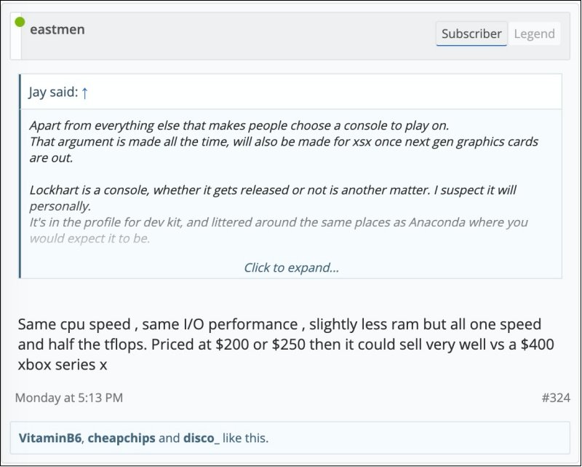This screenshot has height=467, width=582.
Task: View cheapchips' profile from likes
Action: pyautogui.click(x=121, y=438)
